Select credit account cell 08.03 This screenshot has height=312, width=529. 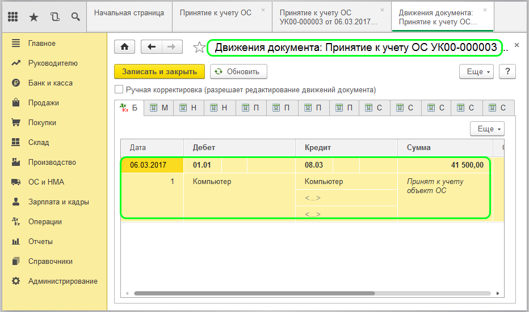point(314,165)
